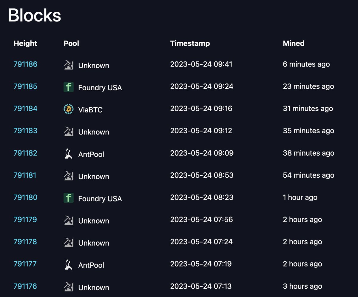Click '2 hours ago' in row 791177
The height and width of the screenshot is (297, 358).
(302, 264)
